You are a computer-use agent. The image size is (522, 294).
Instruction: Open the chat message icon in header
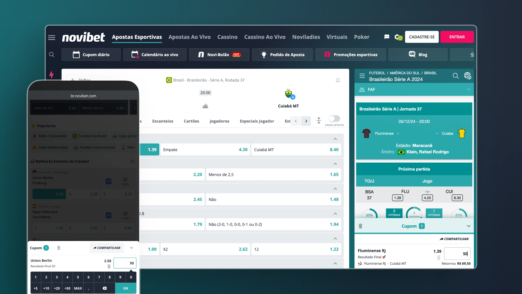[x=387, y=37]
